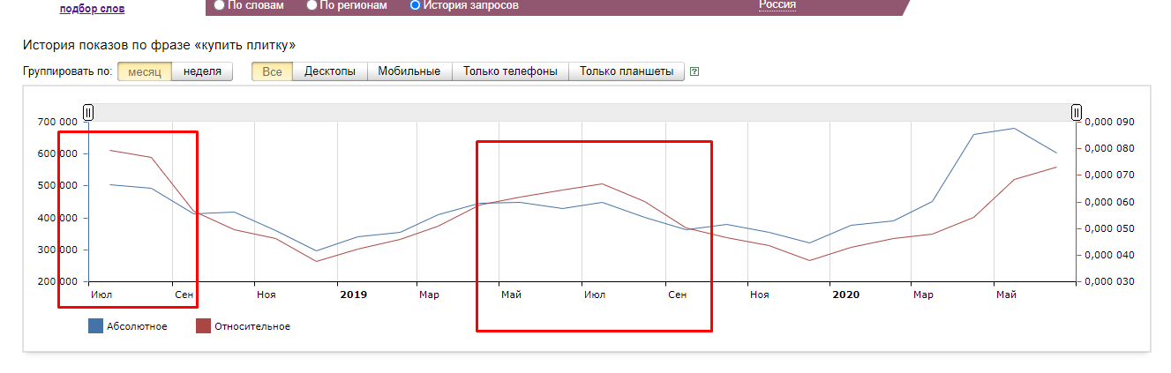Click the 2020 label on timeline axis
Image resolution: width=1171 pixels, height=373 pixels.
[845, 294]
